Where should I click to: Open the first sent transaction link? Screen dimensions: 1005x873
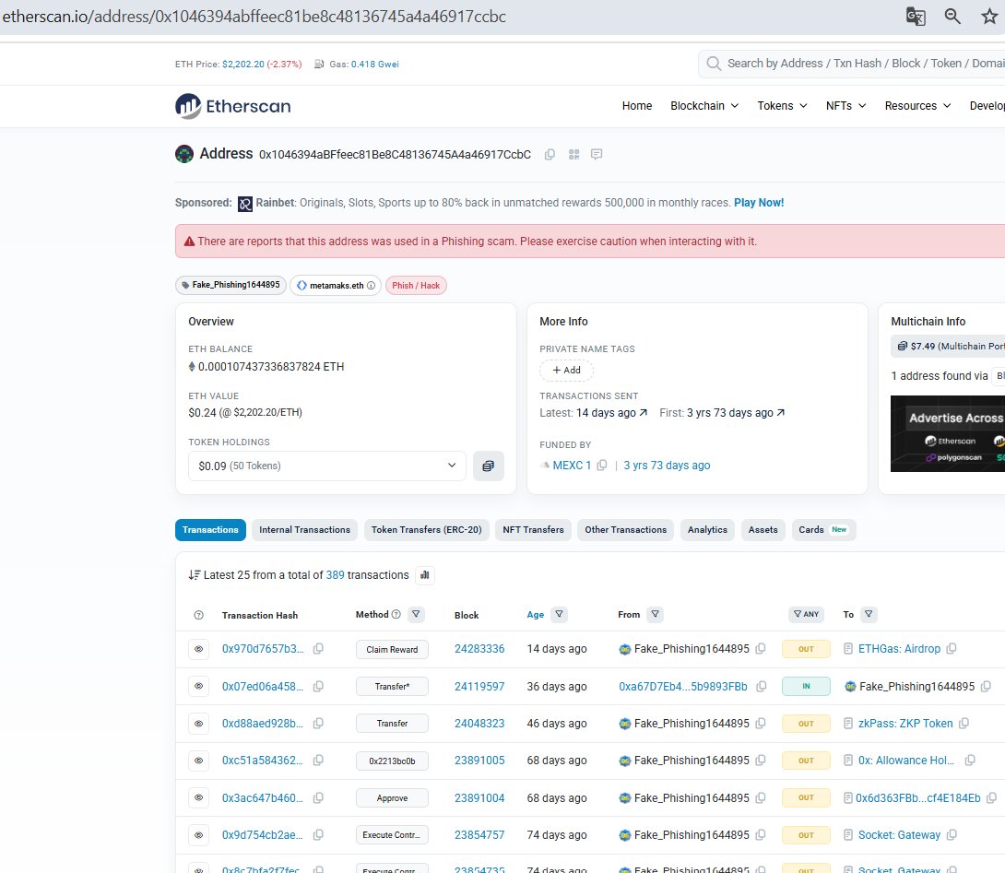736,413
